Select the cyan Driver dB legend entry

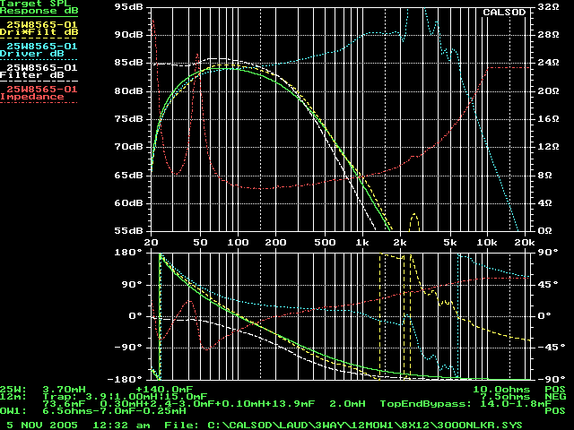(38, 50)
